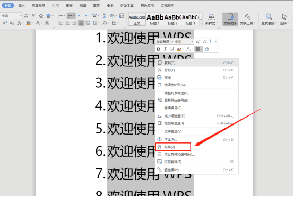Click the bulleted list icon in ribbon

(60, 16)
